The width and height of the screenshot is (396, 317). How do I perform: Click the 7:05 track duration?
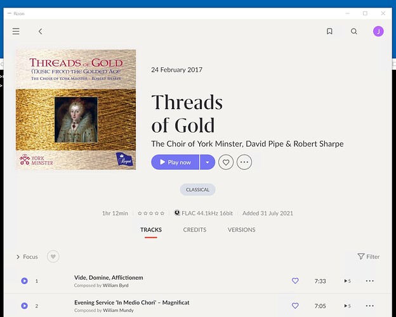click(x=320, y=306)
